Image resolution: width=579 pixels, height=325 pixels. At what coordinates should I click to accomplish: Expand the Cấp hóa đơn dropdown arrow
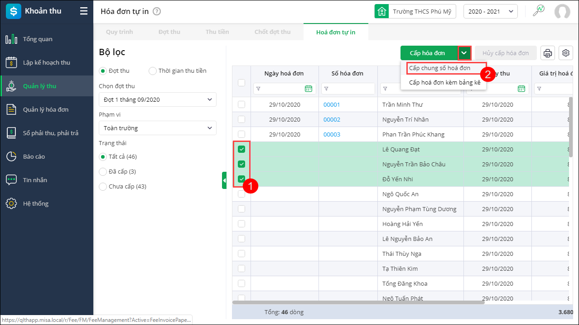(x=464, y=53)
